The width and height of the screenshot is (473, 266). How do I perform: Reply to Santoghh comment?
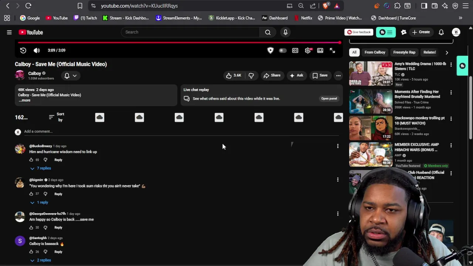point(58,252)
